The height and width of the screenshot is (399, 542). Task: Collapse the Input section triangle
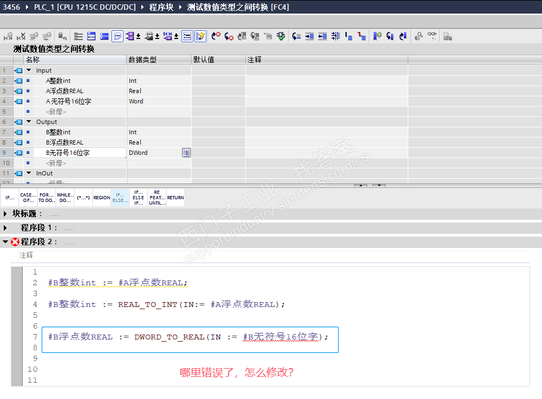point(29,70)
